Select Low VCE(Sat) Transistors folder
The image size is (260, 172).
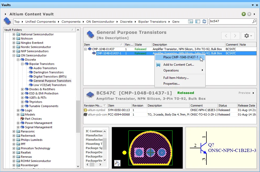coord(50,85)
